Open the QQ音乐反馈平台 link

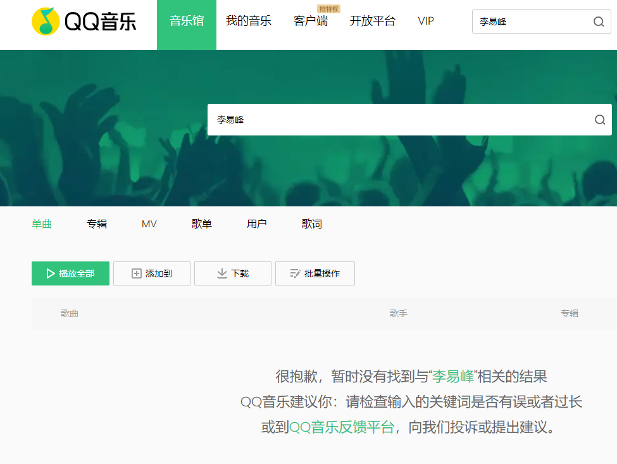(342, 427)
